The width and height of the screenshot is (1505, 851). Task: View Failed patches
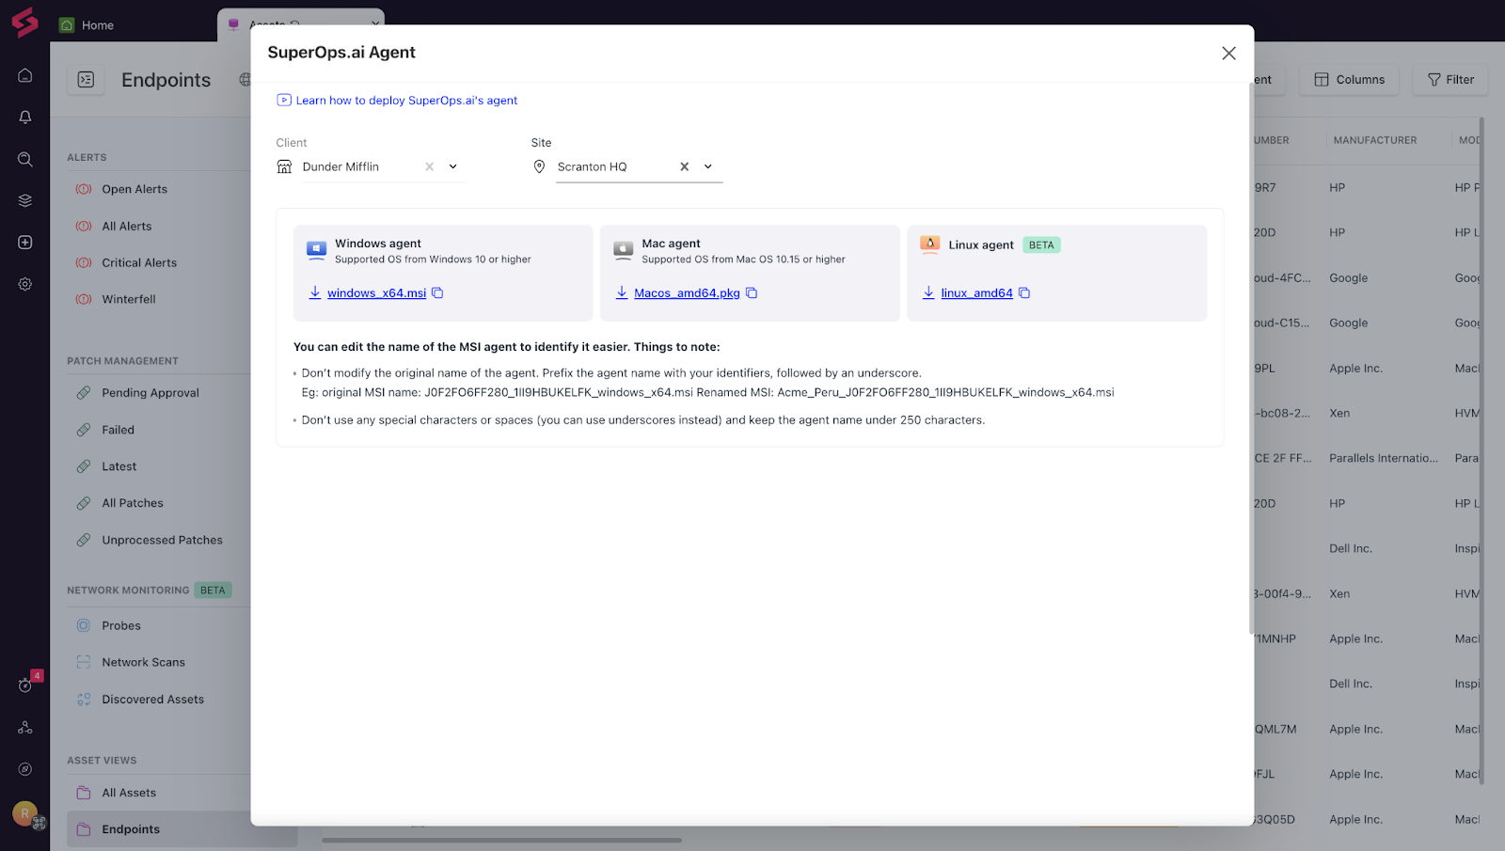point(119,430)
